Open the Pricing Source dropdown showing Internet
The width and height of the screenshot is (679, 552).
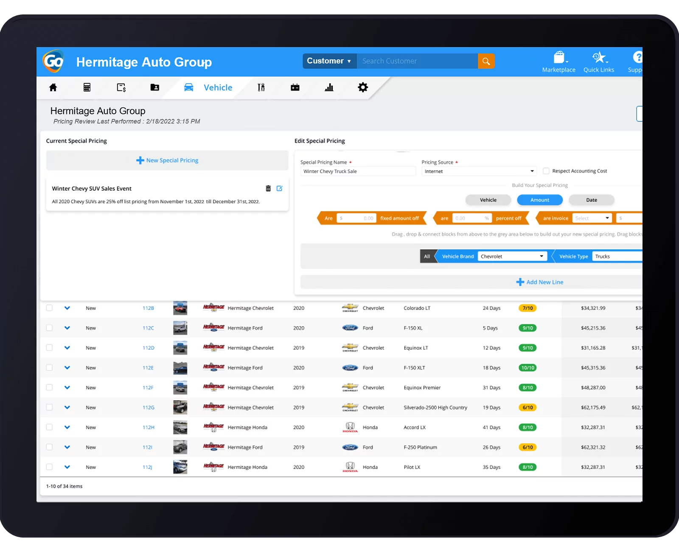[479, 171]
